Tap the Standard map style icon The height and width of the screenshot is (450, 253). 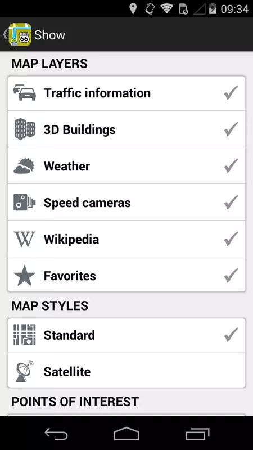[25, 335]
